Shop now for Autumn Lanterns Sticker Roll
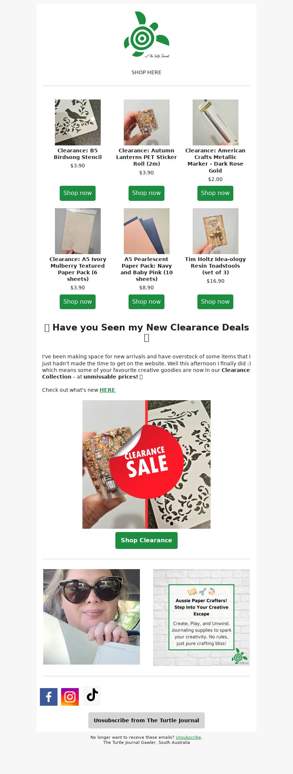The width and height of the screenshot is (293, 774). click(146, 193)
